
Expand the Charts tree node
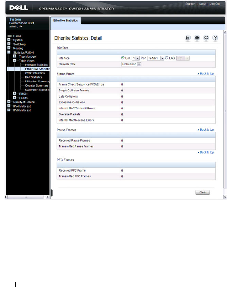click(x=15, y=98)
